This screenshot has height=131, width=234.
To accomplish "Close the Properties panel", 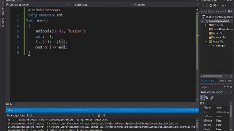I will pos(231,87).
